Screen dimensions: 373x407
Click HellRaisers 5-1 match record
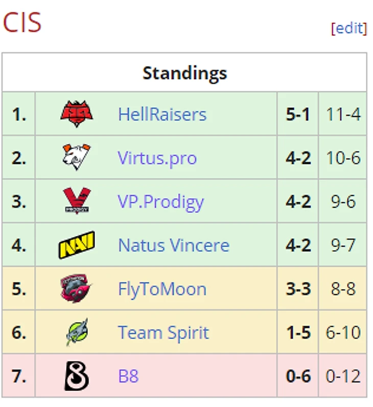pos(298,114)
